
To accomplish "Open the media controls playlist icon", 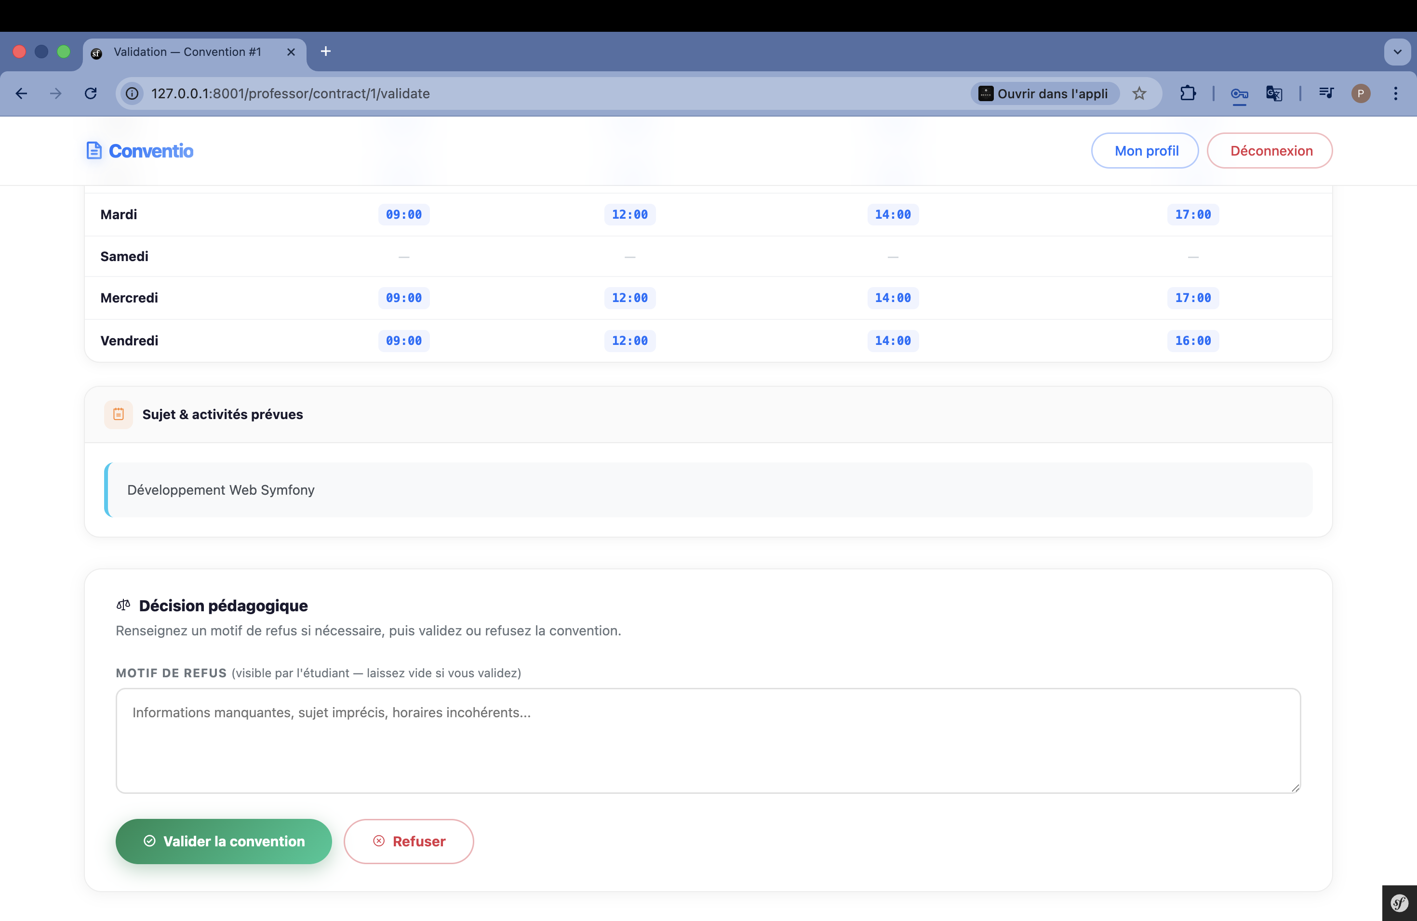I will tap(1326, 93).
